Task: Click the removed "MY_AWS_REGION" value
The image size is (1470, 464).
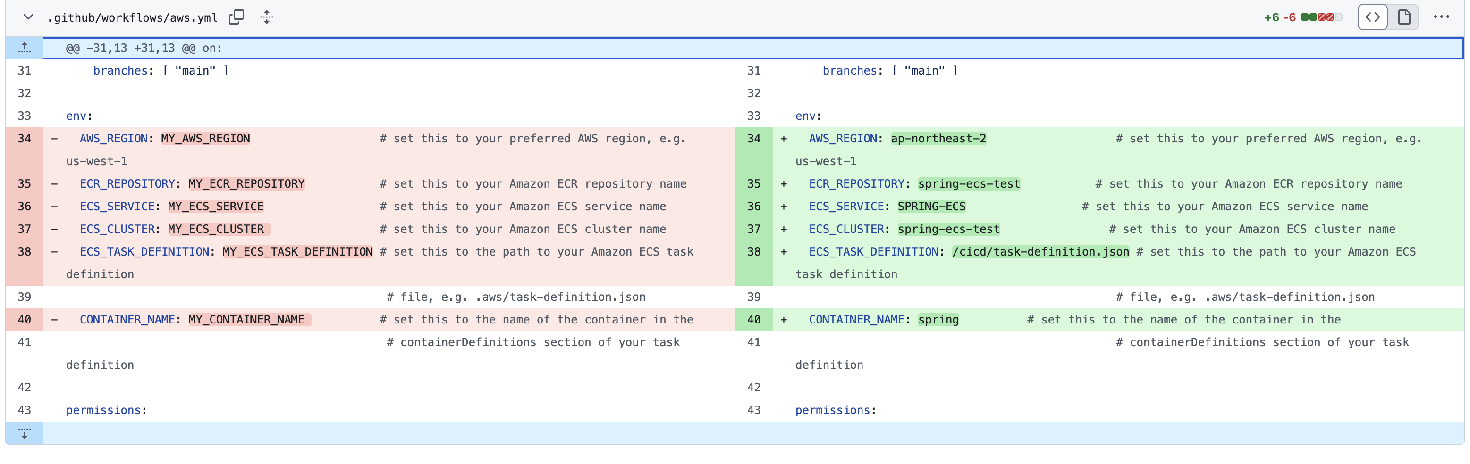Action: tap(205, 138)
